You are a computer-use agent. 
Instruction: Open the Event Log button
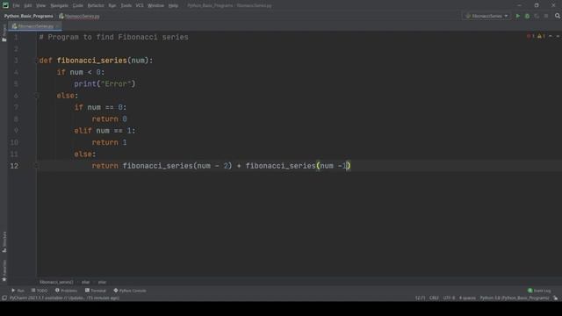[539, 291]
